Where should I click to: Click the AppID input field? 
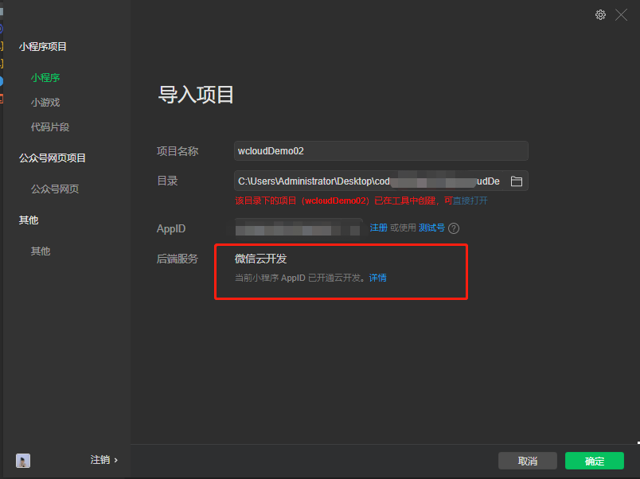(299, 228)
